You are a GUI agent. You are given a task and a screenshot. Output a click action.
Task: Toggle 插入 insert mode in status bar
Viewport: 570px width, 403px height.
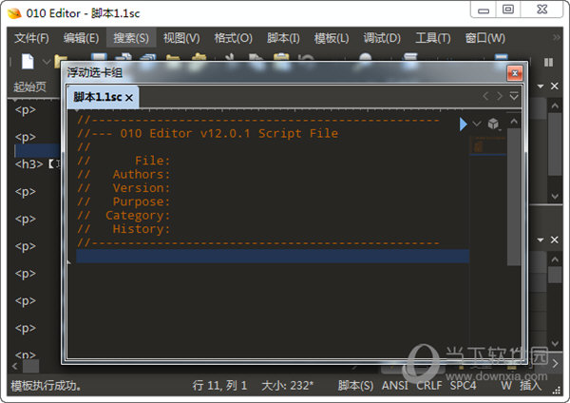click(x=530, y=386)
